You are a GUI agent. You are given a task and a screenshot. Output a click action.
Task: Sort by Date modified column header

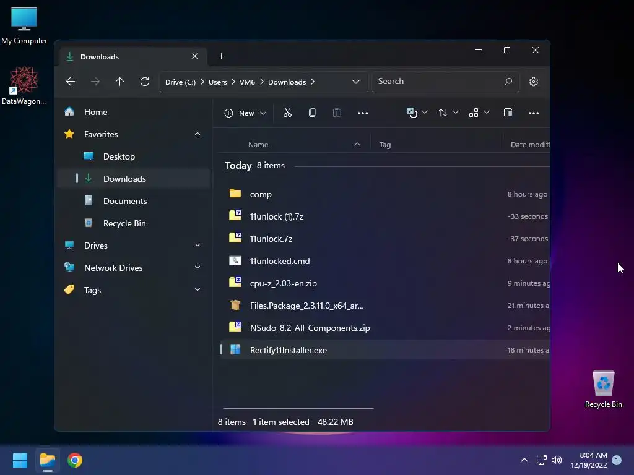pyautogui.click(x=529, y=145)
